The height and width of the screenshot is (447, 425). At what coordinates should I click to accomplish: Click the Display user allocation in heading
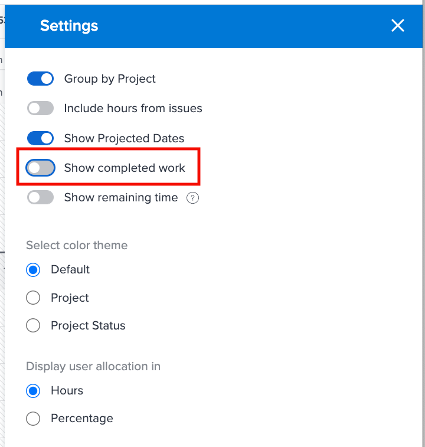[93, 366]
